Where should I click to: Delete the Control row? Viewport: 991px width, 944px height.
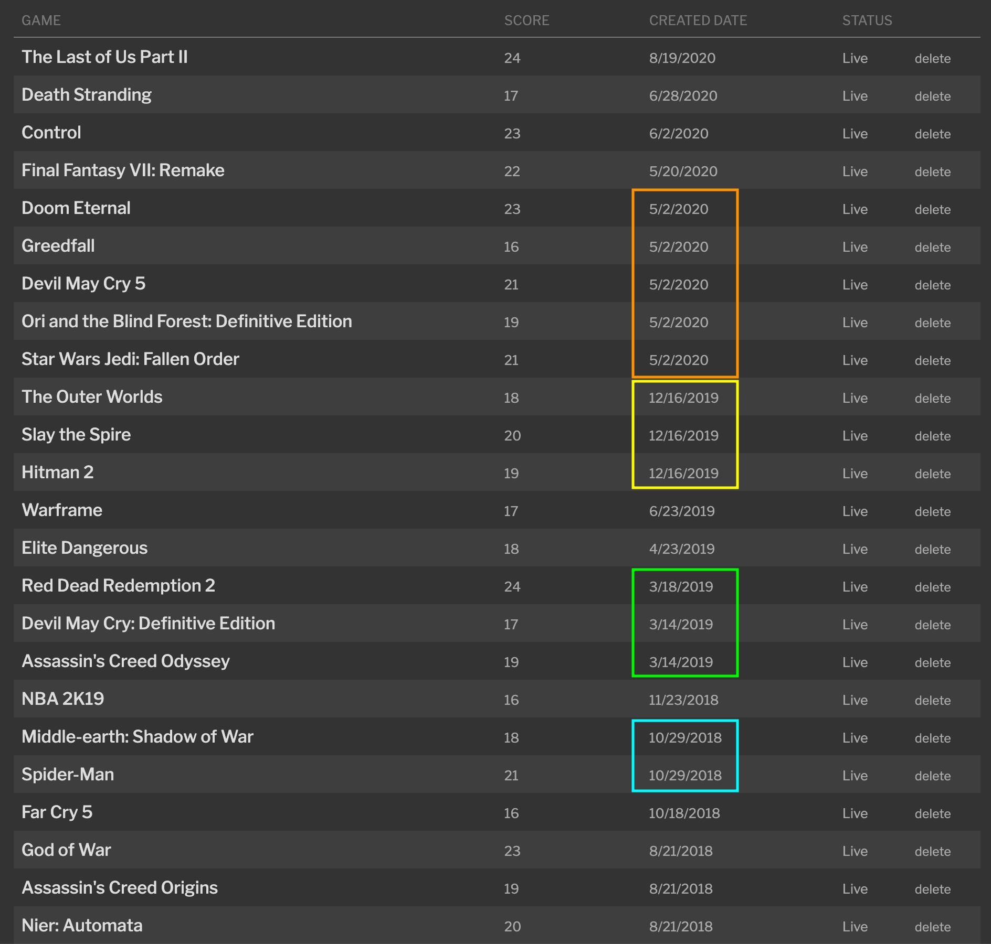933,134
